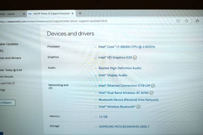Click the Storage row label
This screenshot has height=135, width=203.
(x=54, y=126)
